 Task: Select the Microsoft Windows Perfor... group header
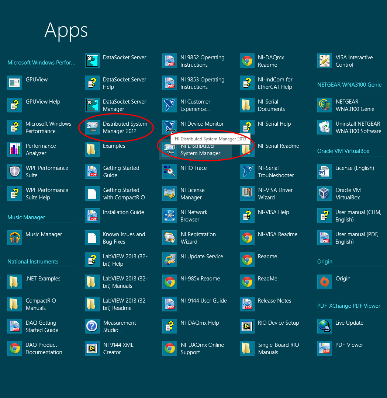(x=41, y=62)
